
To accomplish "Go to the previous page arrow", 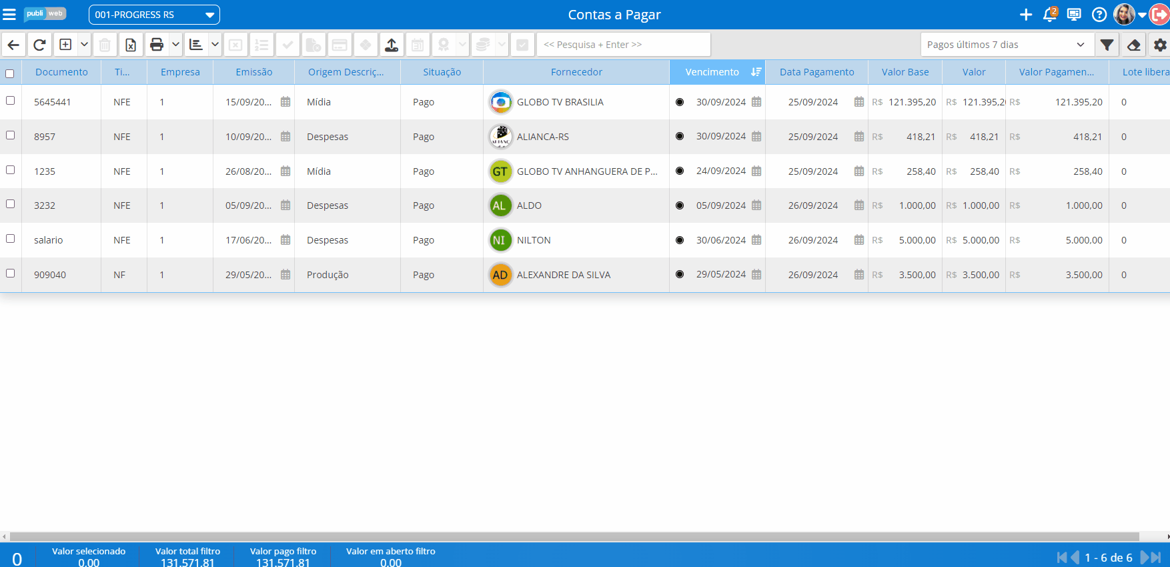I will [1075, 558].
